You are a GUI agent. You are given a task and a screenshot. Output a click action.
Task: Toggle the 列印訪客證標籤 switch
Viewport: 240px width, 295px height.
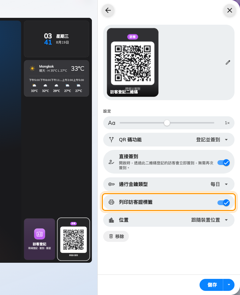coord(224,203)
